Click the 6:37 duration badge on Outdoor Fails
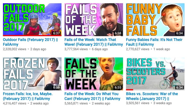Viewport: 187px width, 108px height. [x=56, y=33]
